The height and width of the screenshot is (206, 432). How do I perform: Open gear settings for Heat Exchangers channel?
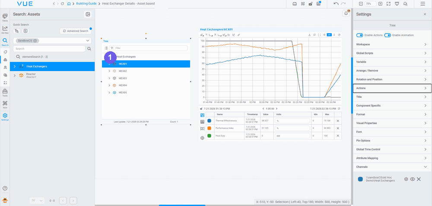(406, 179)
